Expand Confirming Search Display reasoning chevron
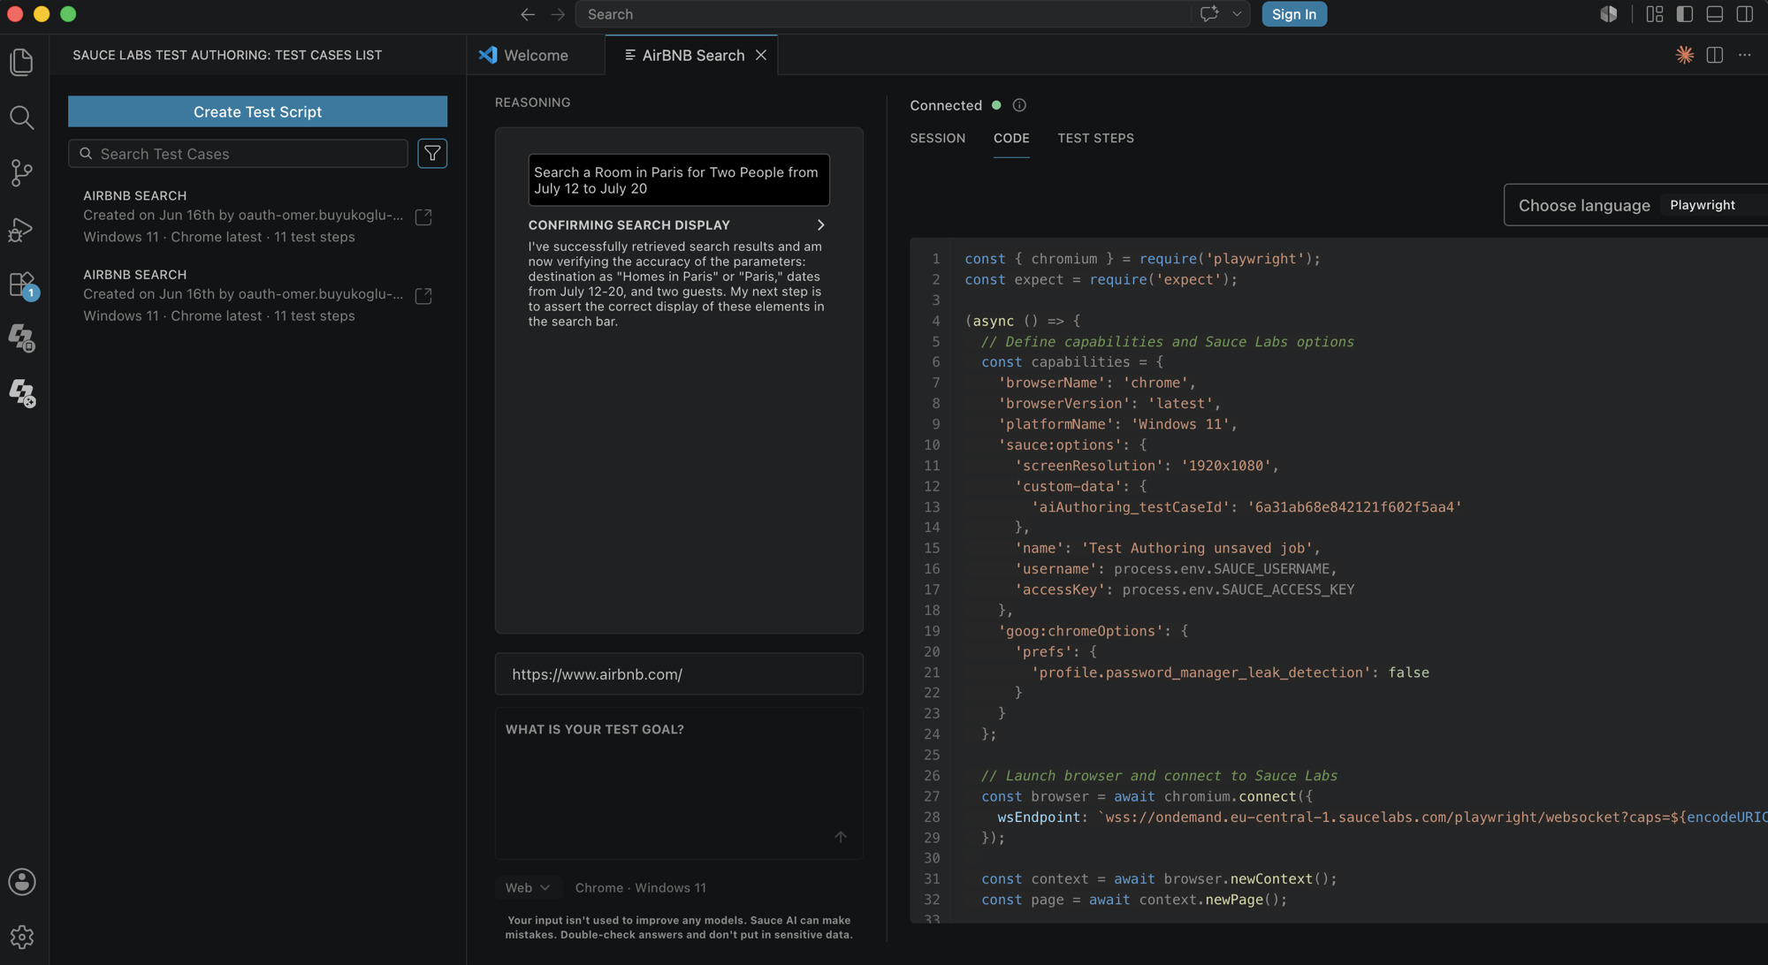Viewport: 1768px width, 965px height. click(820, 225)
